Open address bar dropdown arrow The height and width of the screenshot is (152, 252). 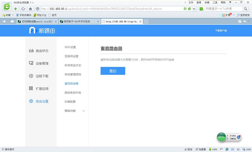194,9
